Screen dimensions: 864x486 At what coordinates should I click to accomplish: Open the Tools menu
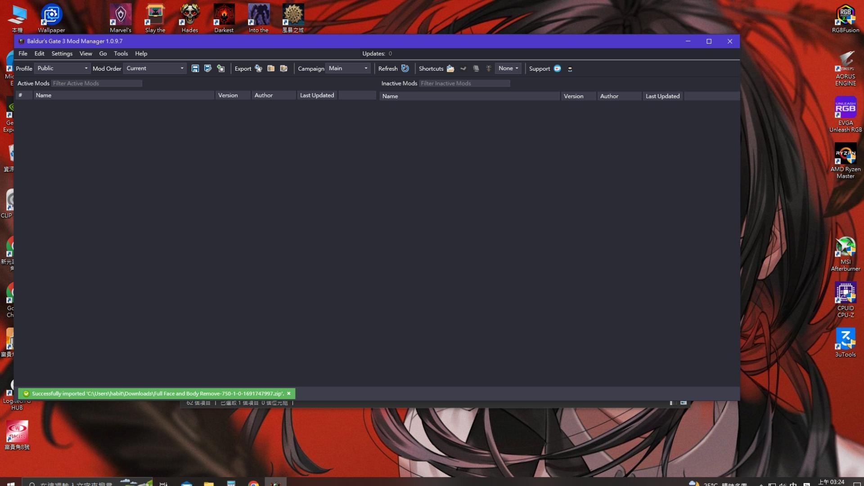(121, 54)
